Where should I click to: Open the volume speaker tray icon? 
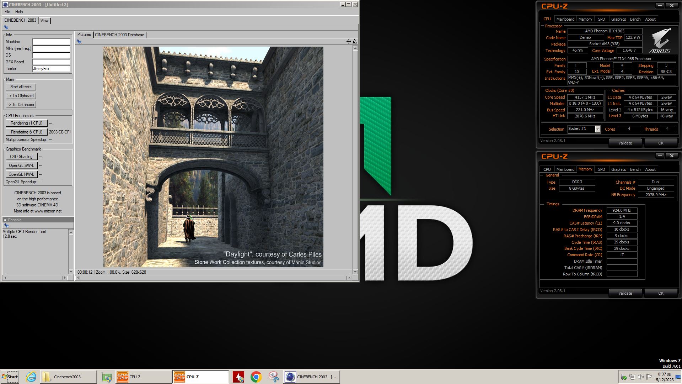click(640, 377)
